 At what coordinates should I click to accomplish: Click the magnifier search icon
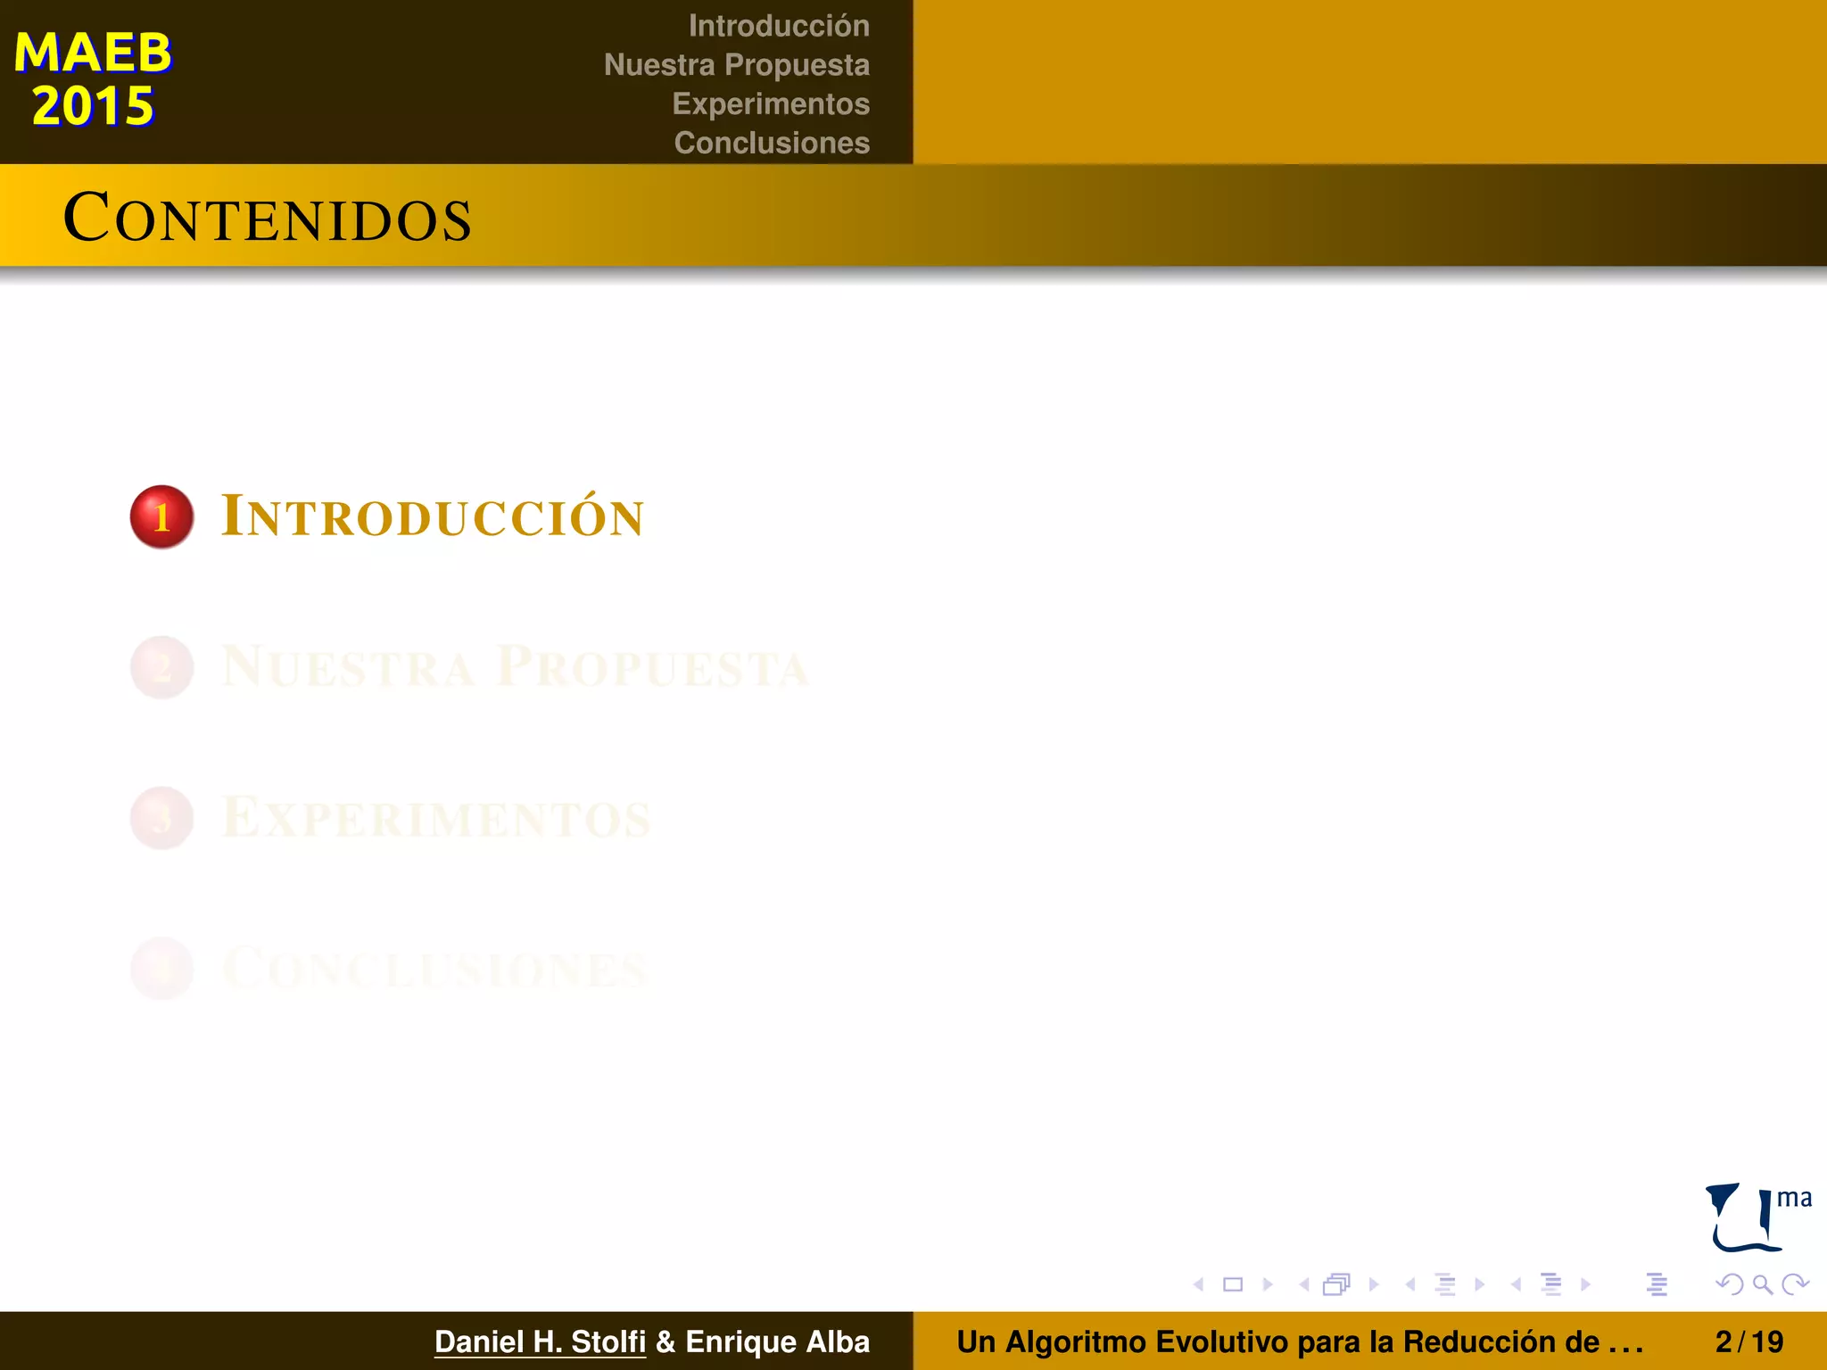click(1763, 1284)
